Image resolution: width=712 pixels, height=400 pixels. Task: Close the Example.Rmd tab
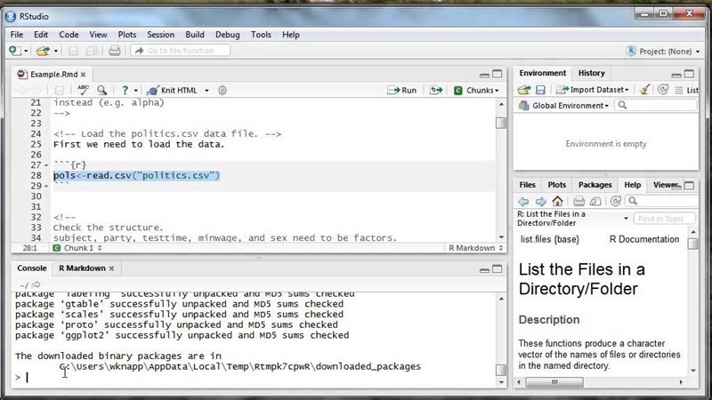[x=83, y=75]
